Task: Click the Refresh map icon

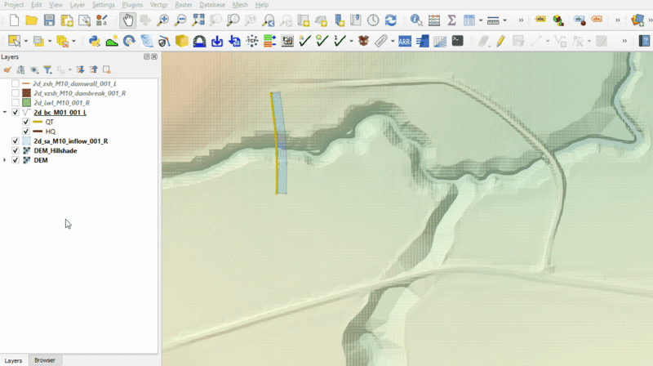Action: [390, 20]
